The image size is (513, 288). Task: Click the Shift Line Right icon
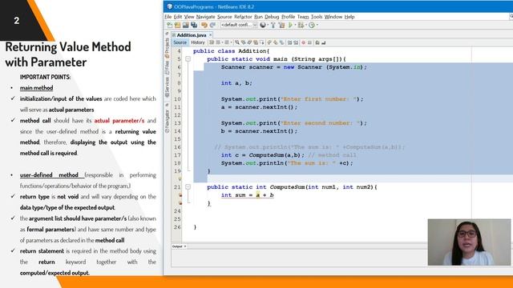(x=296, y=42)
